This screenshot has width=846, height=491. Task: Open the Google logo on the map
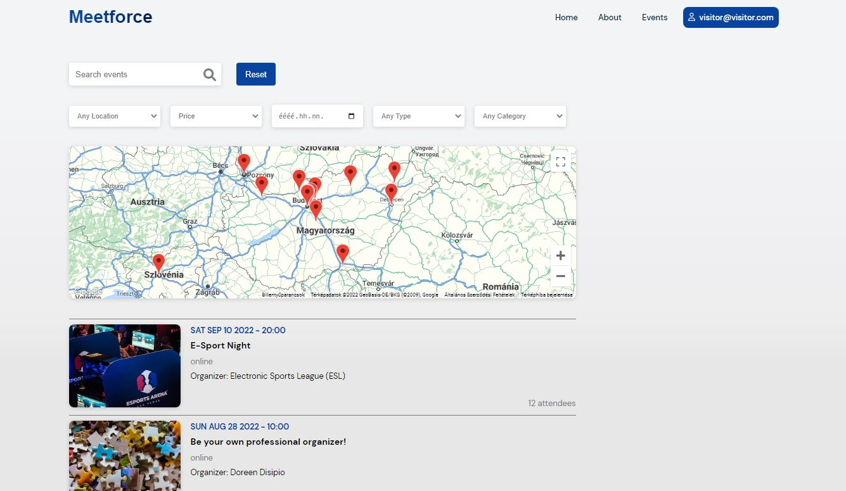point(87,291)
